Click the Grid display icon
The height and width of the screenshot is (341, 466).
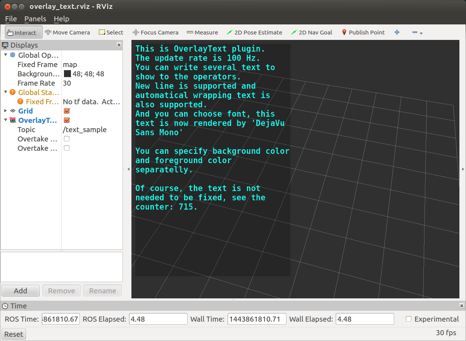coord(13,111)
